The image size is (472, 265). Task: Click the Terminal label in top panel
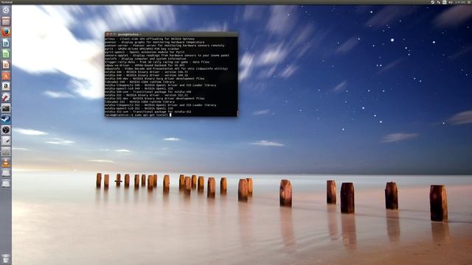(7, 2)
